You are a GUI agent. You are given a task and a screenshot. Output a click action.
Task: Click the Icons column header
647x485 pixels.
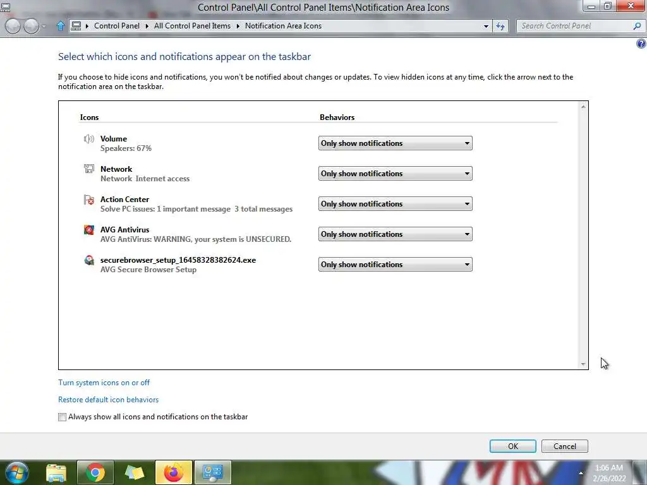tap(89, 117)
